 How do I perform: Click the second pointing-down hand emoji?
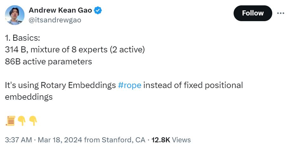point(33,120)
